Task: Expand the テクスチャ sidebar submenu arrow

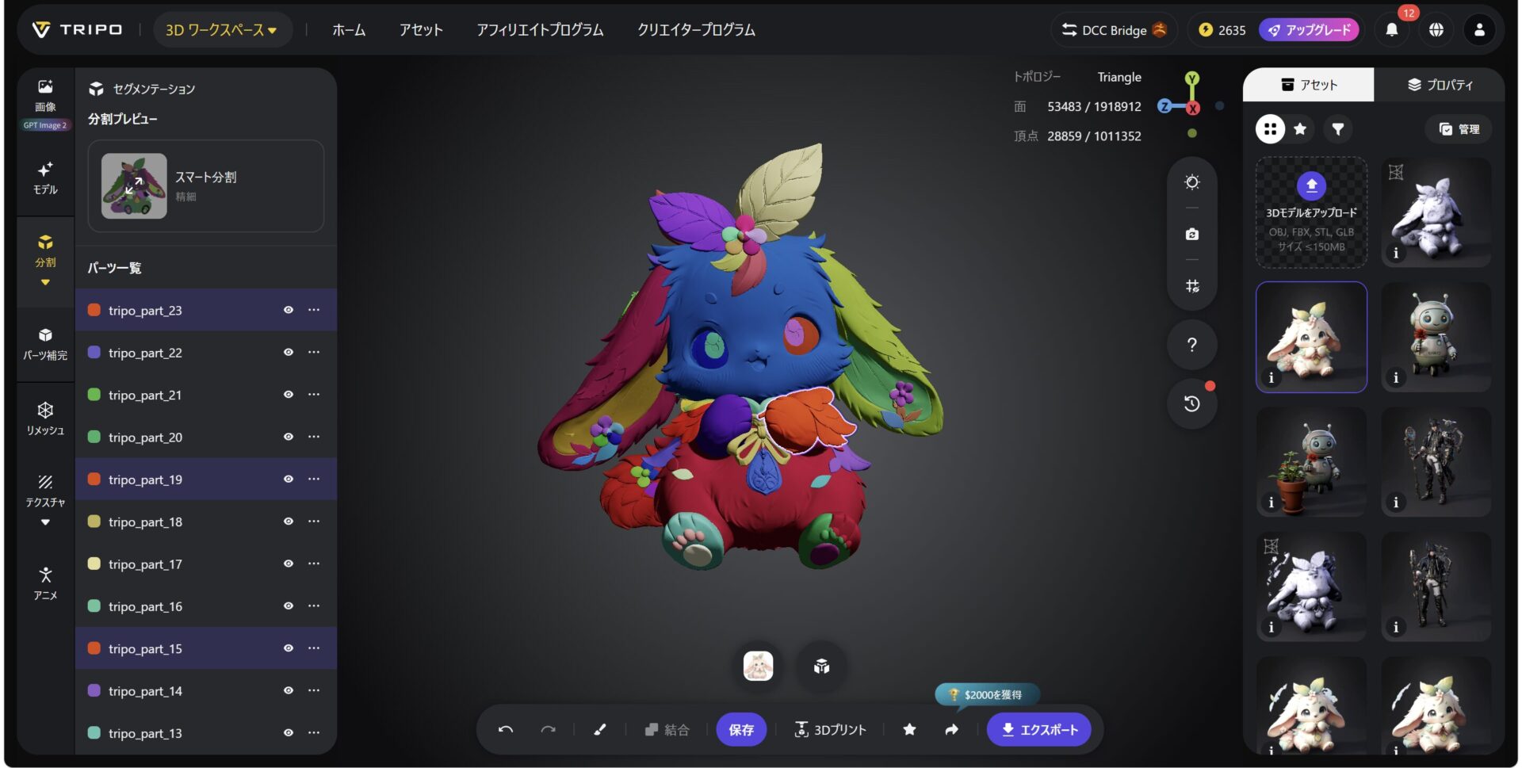Action: point(45,522)
